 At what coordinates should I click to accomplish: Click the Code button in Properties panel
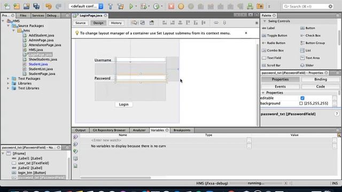coord(321,86)
